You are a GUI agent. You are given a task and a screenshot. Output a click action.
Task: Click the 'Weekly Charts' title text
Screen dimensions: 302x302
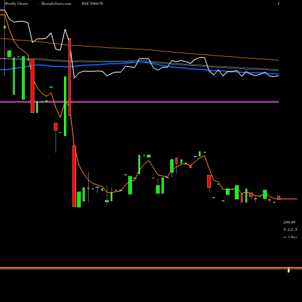tap(16, 4)
